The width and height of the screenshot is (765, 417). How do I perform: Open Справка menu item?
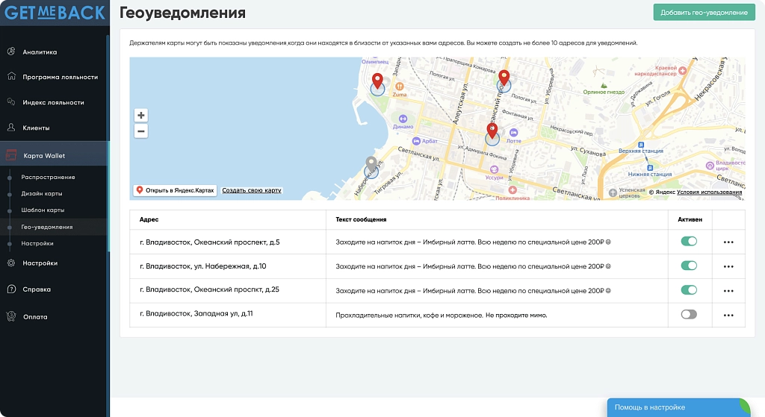point(37,289)
